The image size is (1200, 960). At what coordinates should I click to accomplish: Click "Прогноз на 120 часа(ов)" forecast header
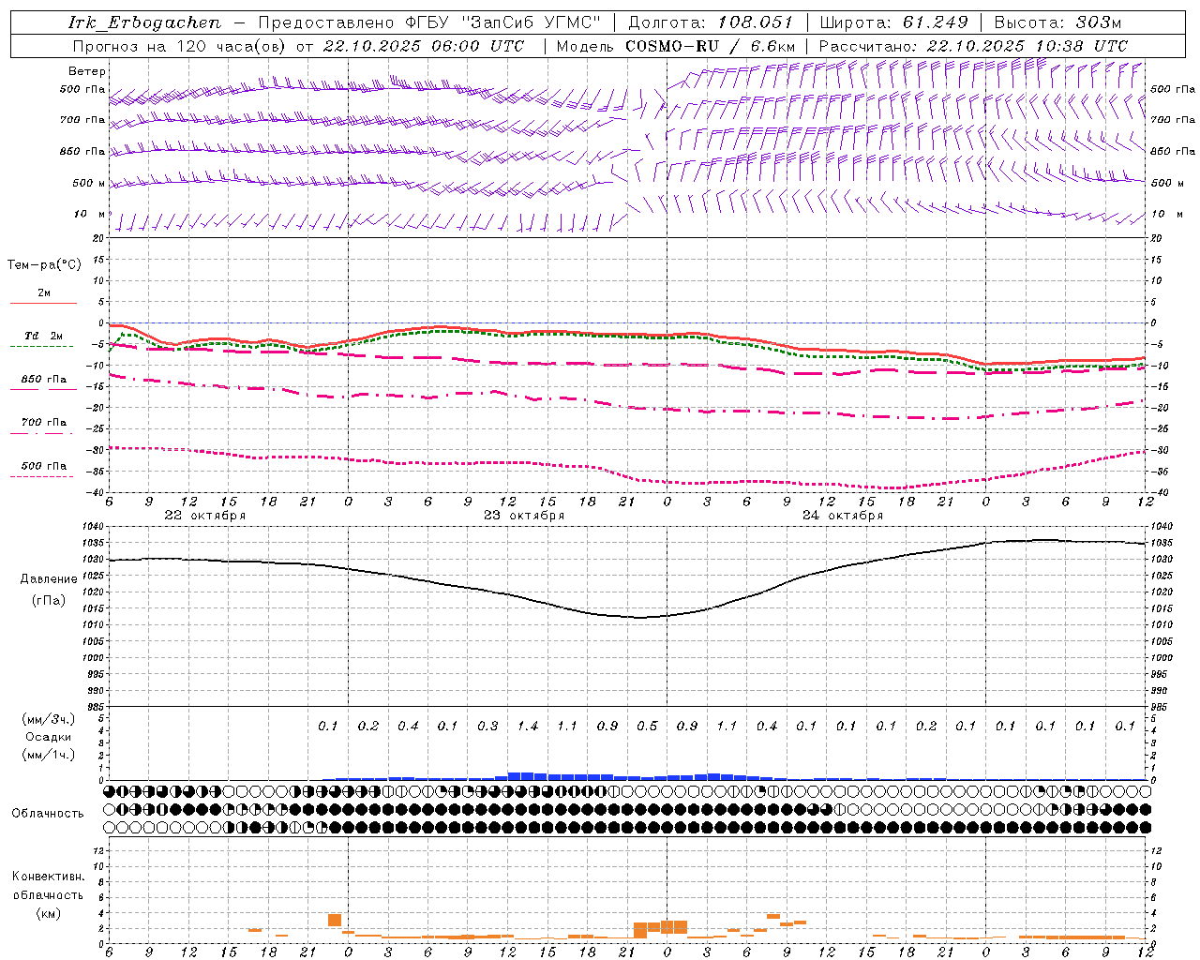click(x=180, y=46)
